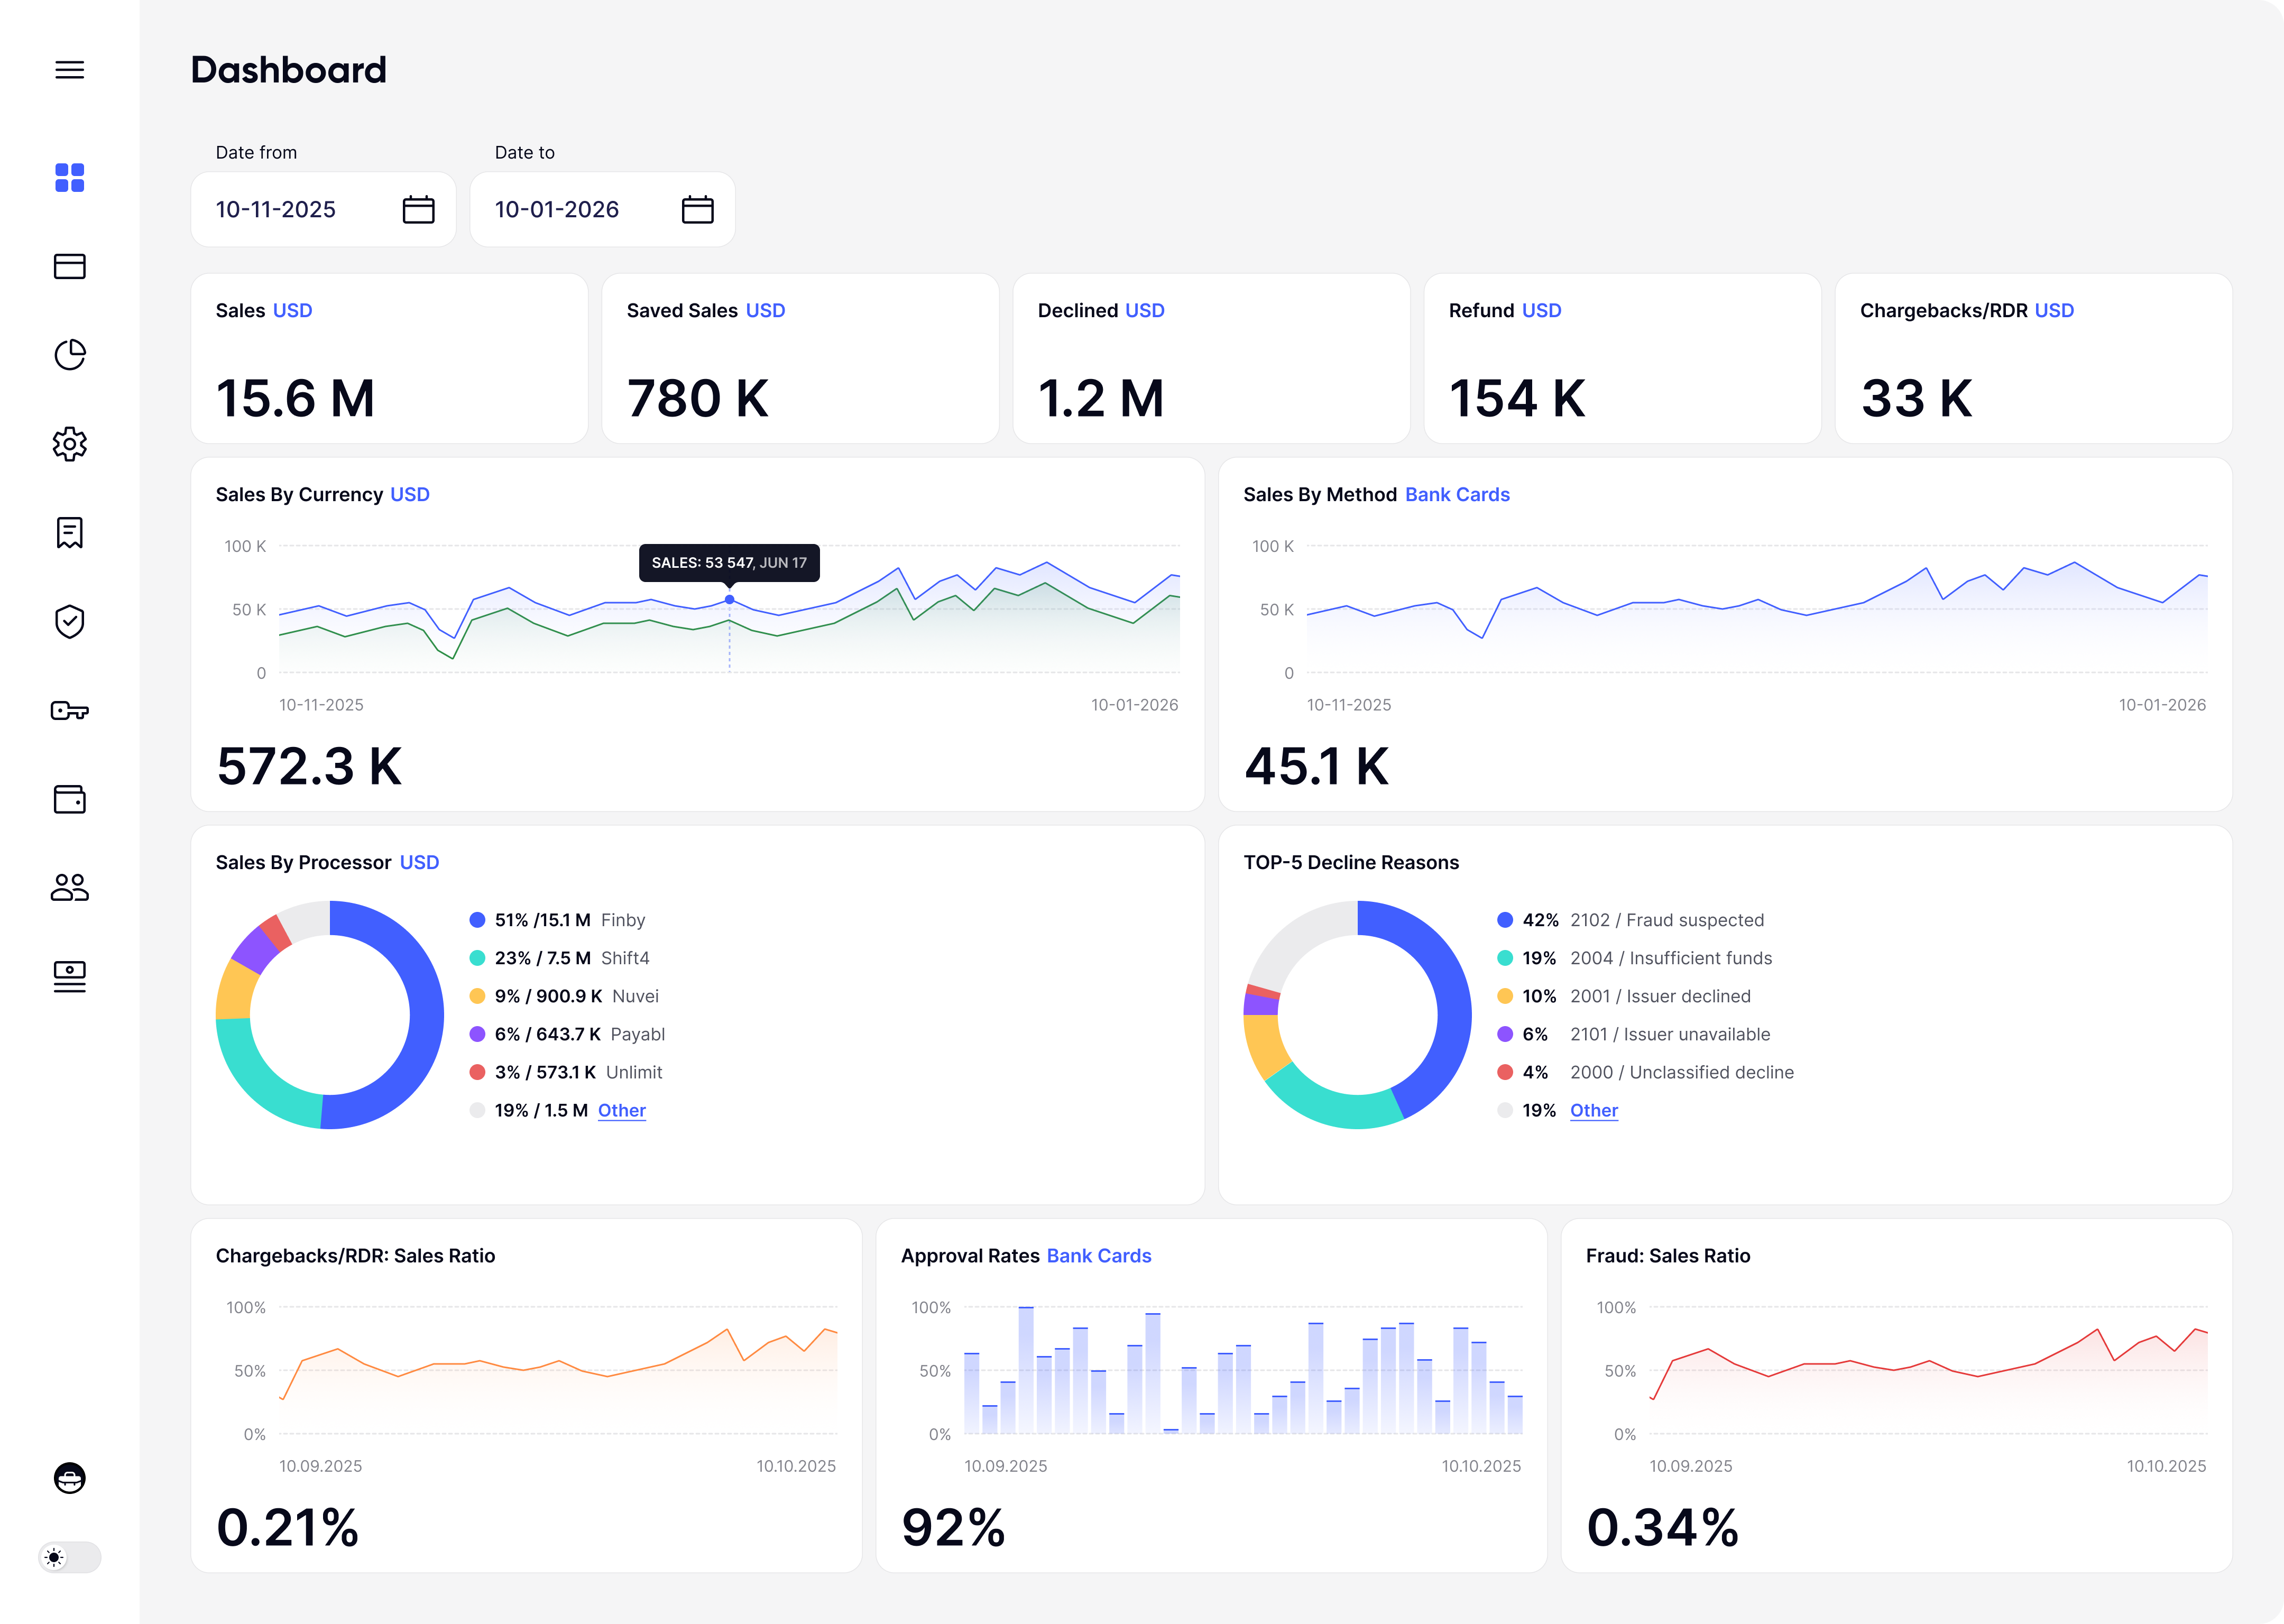
Task: Open the credit card icon in sidebar
Action: pyautogui.click(x=69, y=266)
